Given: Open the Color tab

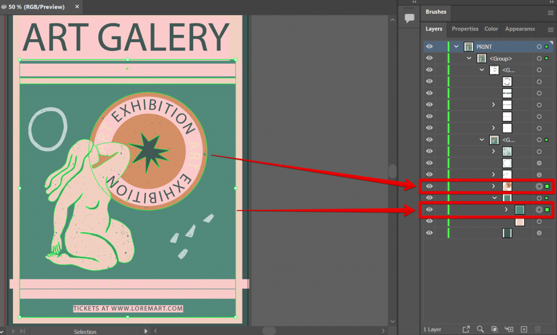Looking at the screenshot, I should tap(491, 29).
